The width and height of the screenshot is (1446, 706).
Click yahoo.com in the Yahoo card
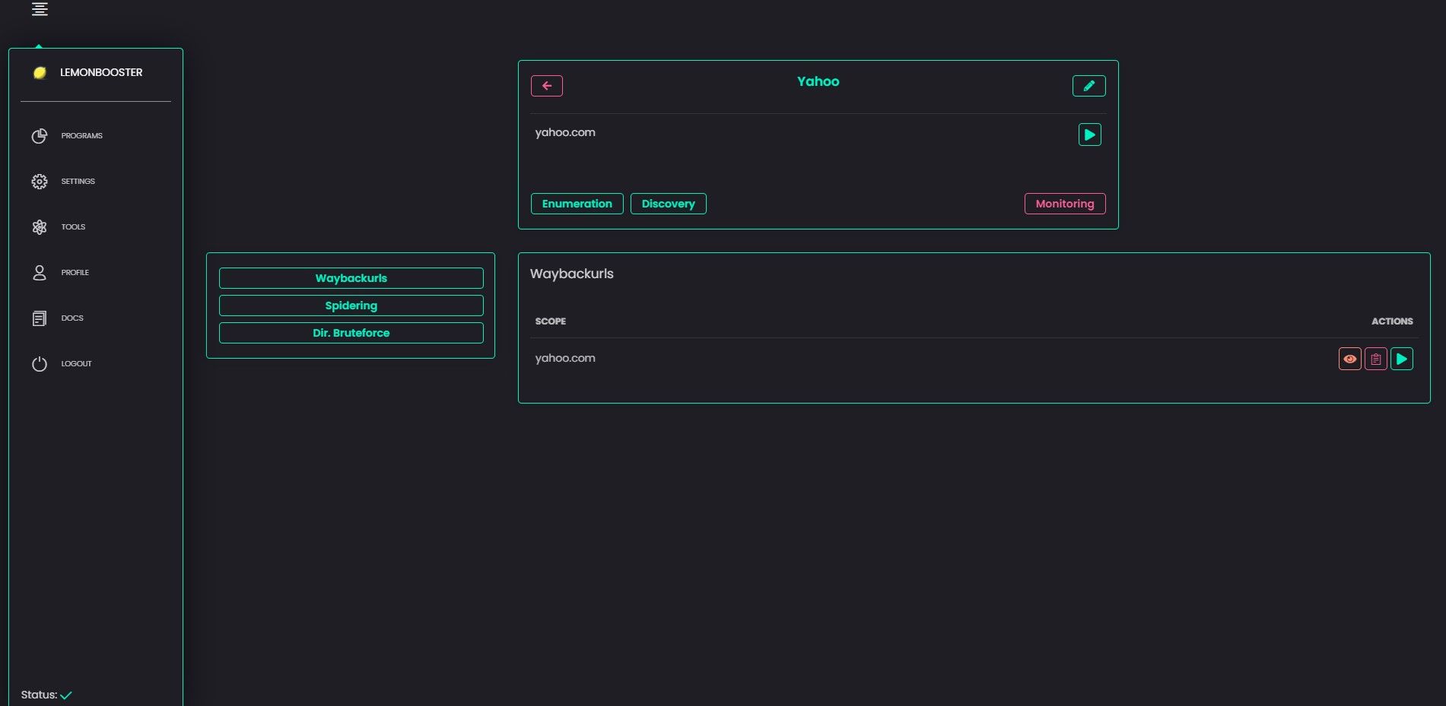565,132
